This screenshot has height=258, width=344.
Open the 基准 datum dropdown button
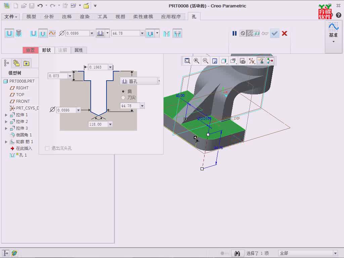click(333, 37)
